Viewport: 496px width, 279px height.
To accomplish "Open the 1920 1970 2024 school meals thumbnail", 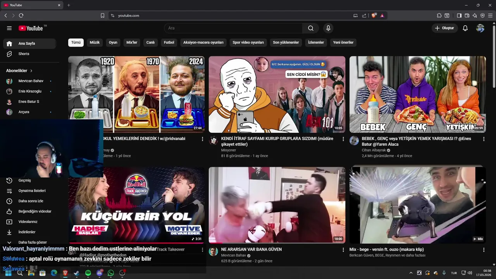I will 136,94.
